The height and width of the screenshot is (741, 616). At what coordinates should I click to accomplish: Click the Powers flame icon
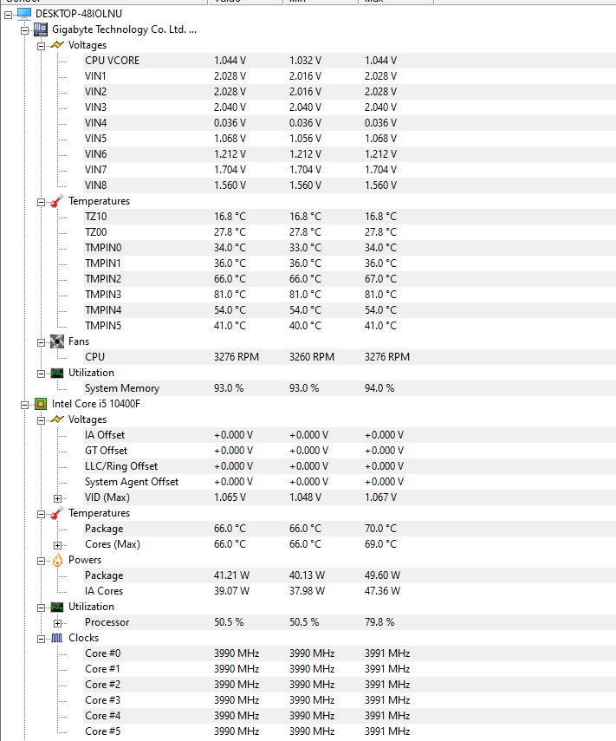coord(57,560)
